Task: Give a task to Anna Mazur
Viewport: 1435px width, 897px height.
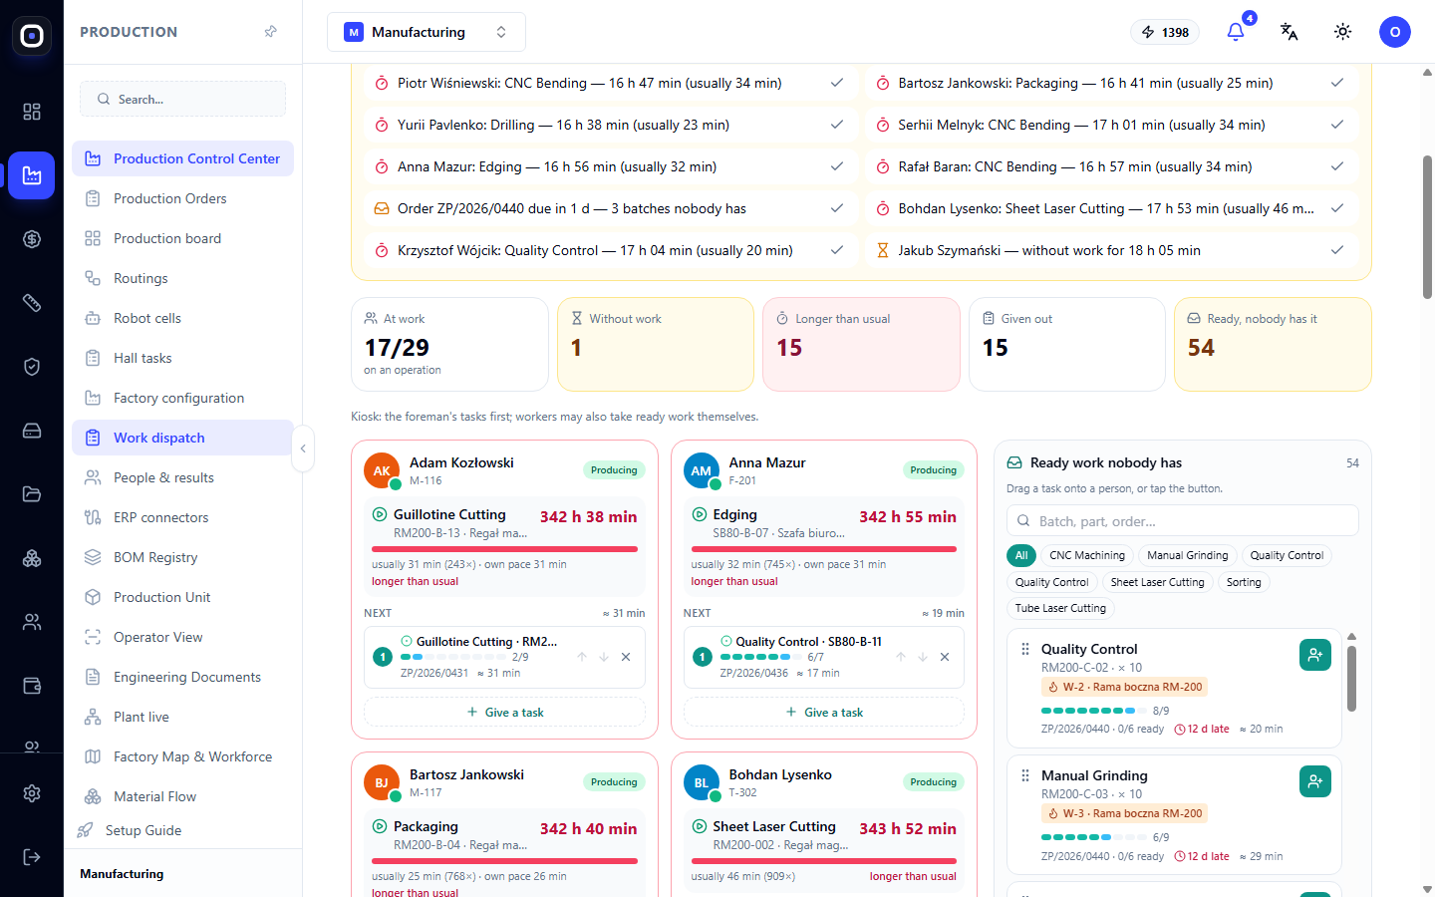Action: click(824, 713)
